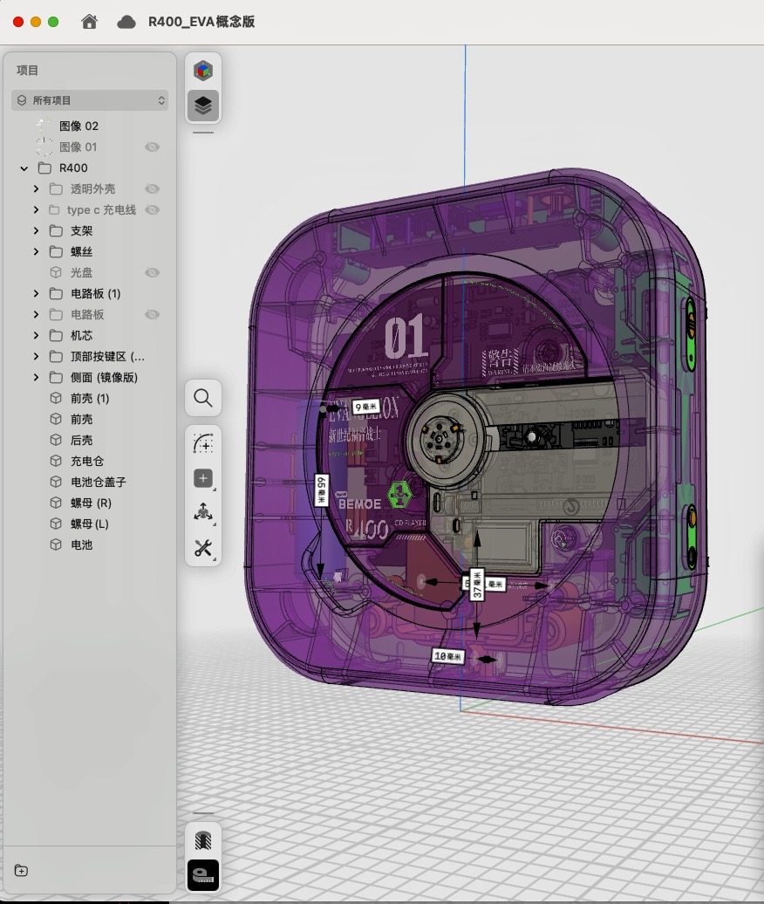Click the cube icon beside 电池
764x904 pixels.
pos(56,544)
